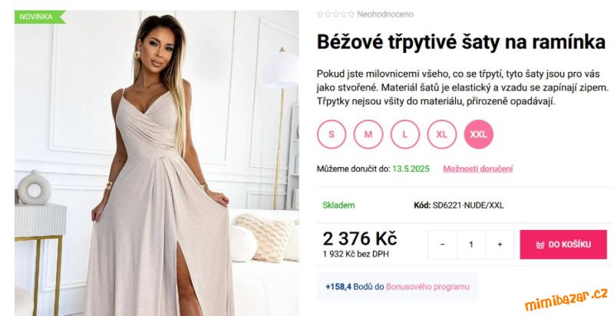Click the mimibazar.cz watermark logo
614x316 pixels.
(x=566, y=299)
